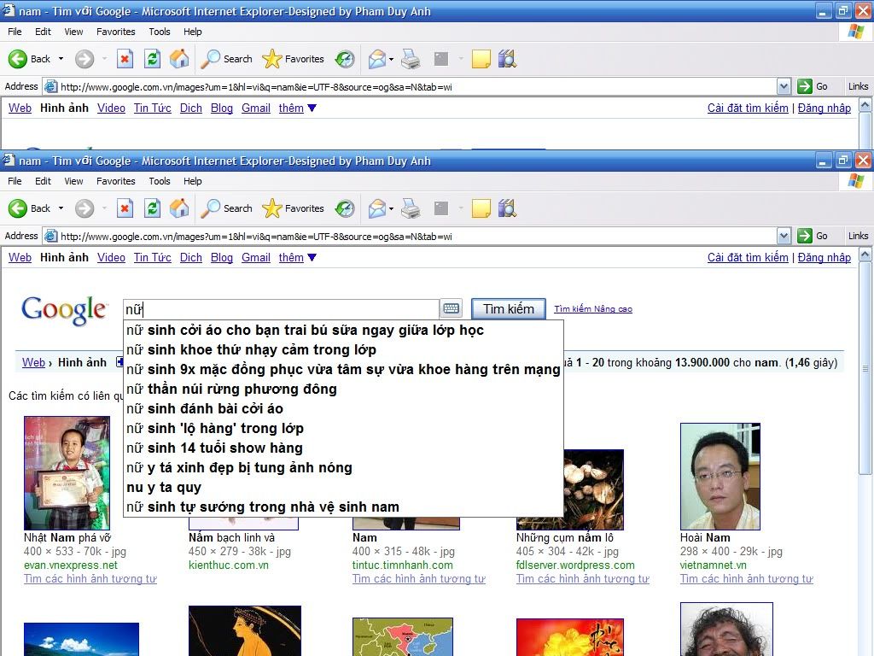Click the Refresh icon in the back window toolbar
The image size is (874, 656).
pos(152,59)
